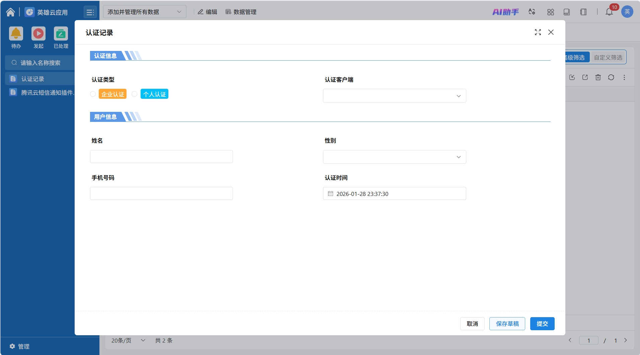The width and height of the screenshot is (640, 355).
Task: Open the notification bell
Action: (609, 12)
